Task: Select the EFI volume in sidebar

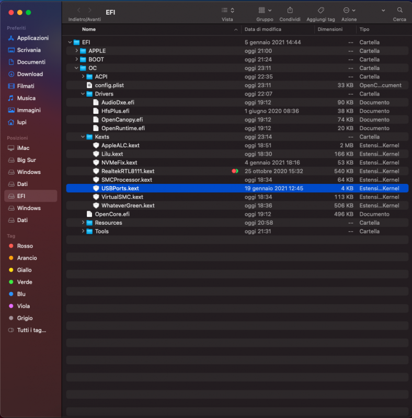Action: tap(31, 196)
